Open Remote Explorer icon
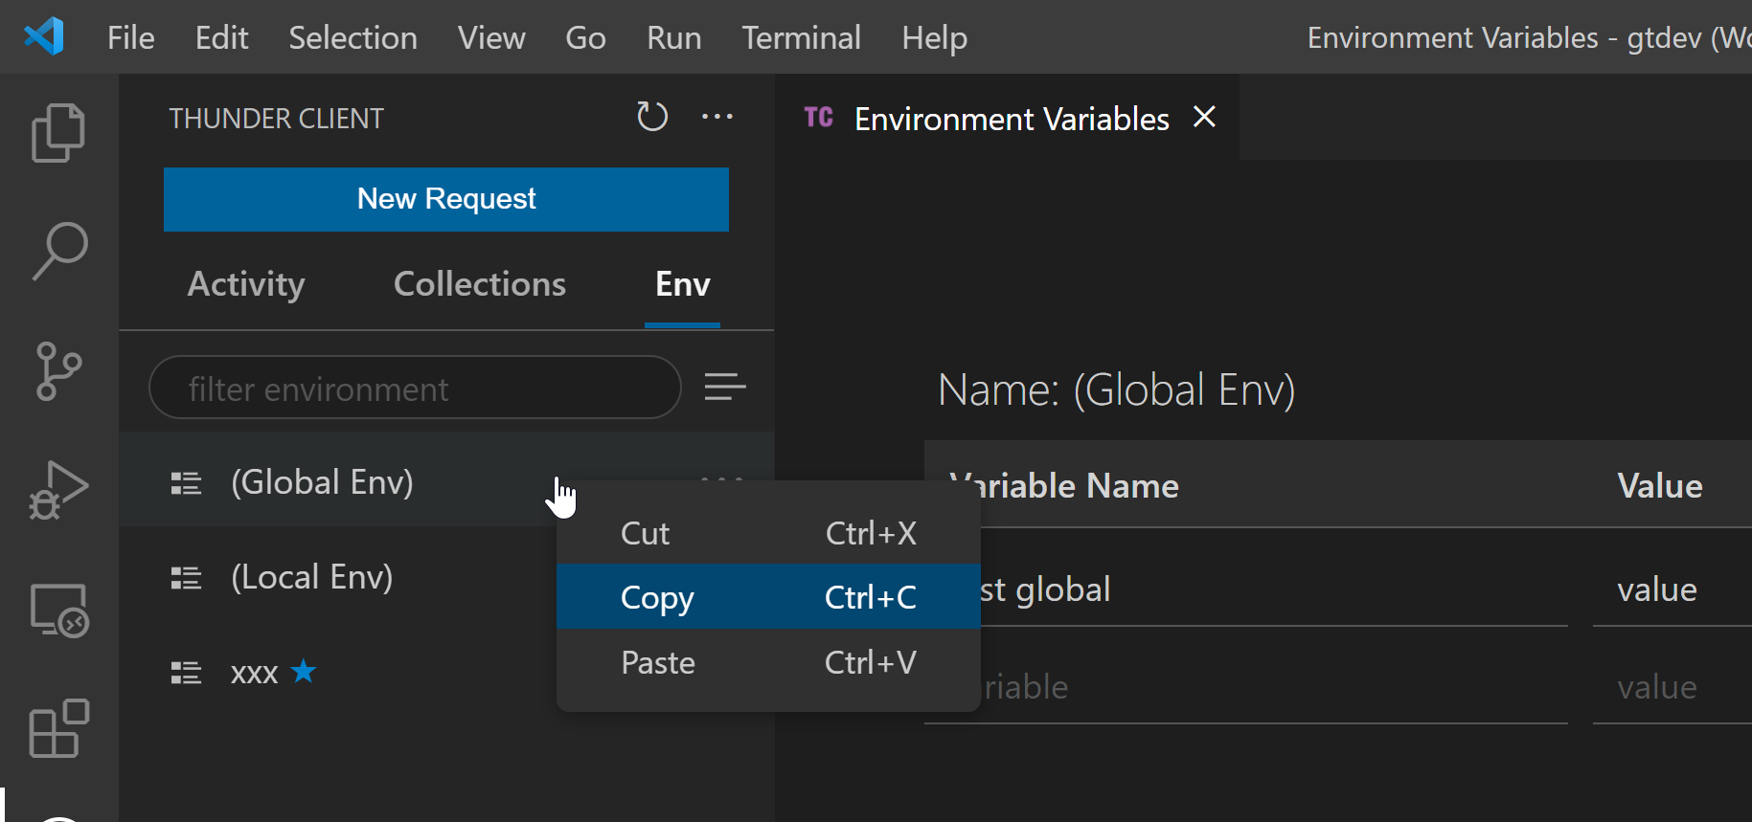Screen dimensions: 1752x822 [58, 611]
